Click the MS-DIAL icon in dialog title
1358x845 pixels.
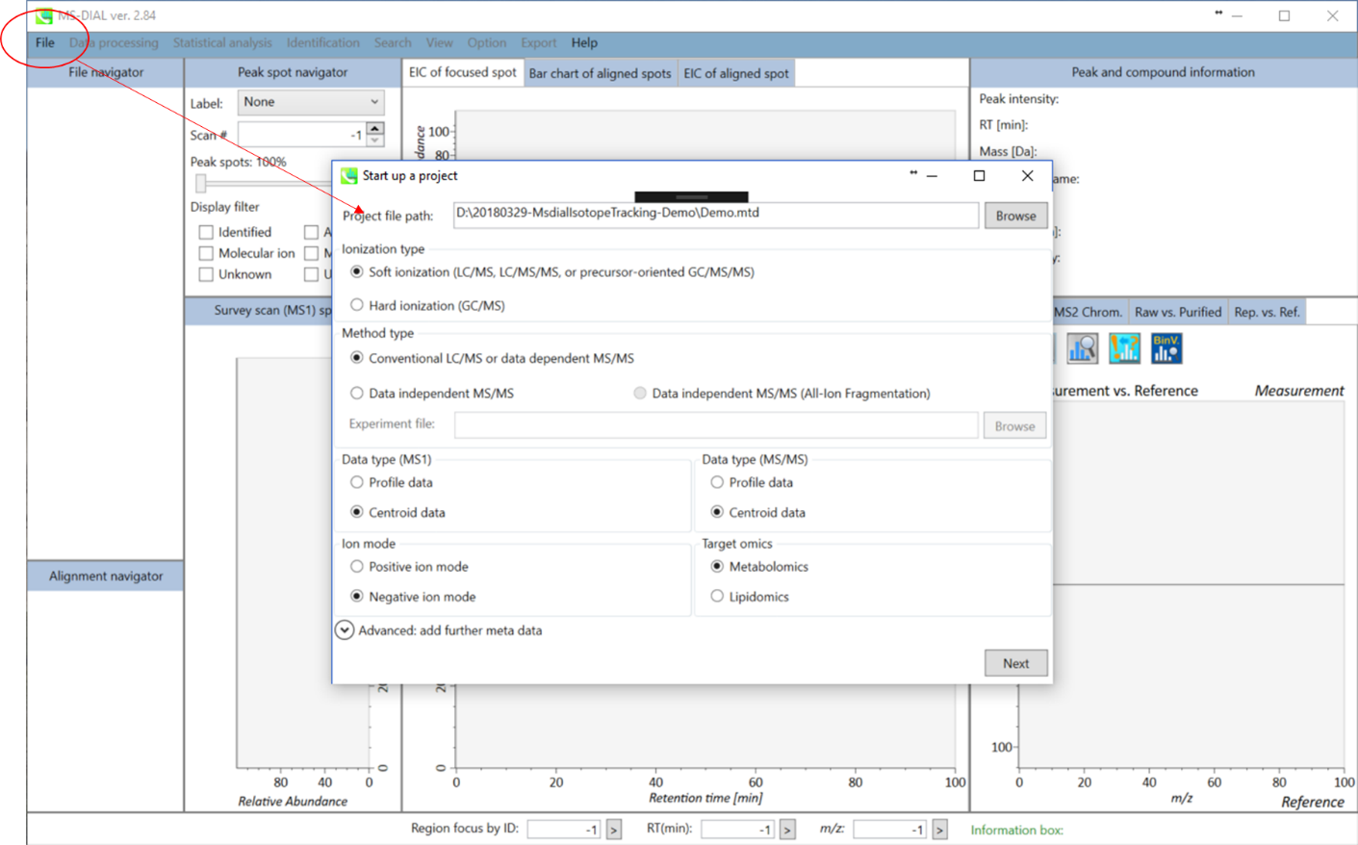coord(348,175)
